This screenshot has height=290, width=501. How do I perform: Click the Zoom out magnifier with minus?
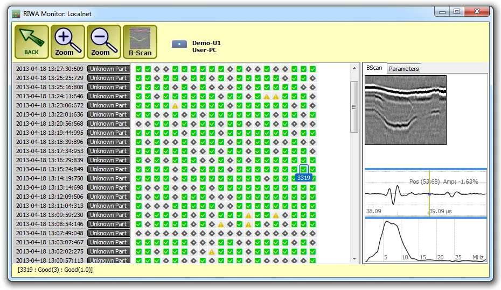tap(103, 42)
